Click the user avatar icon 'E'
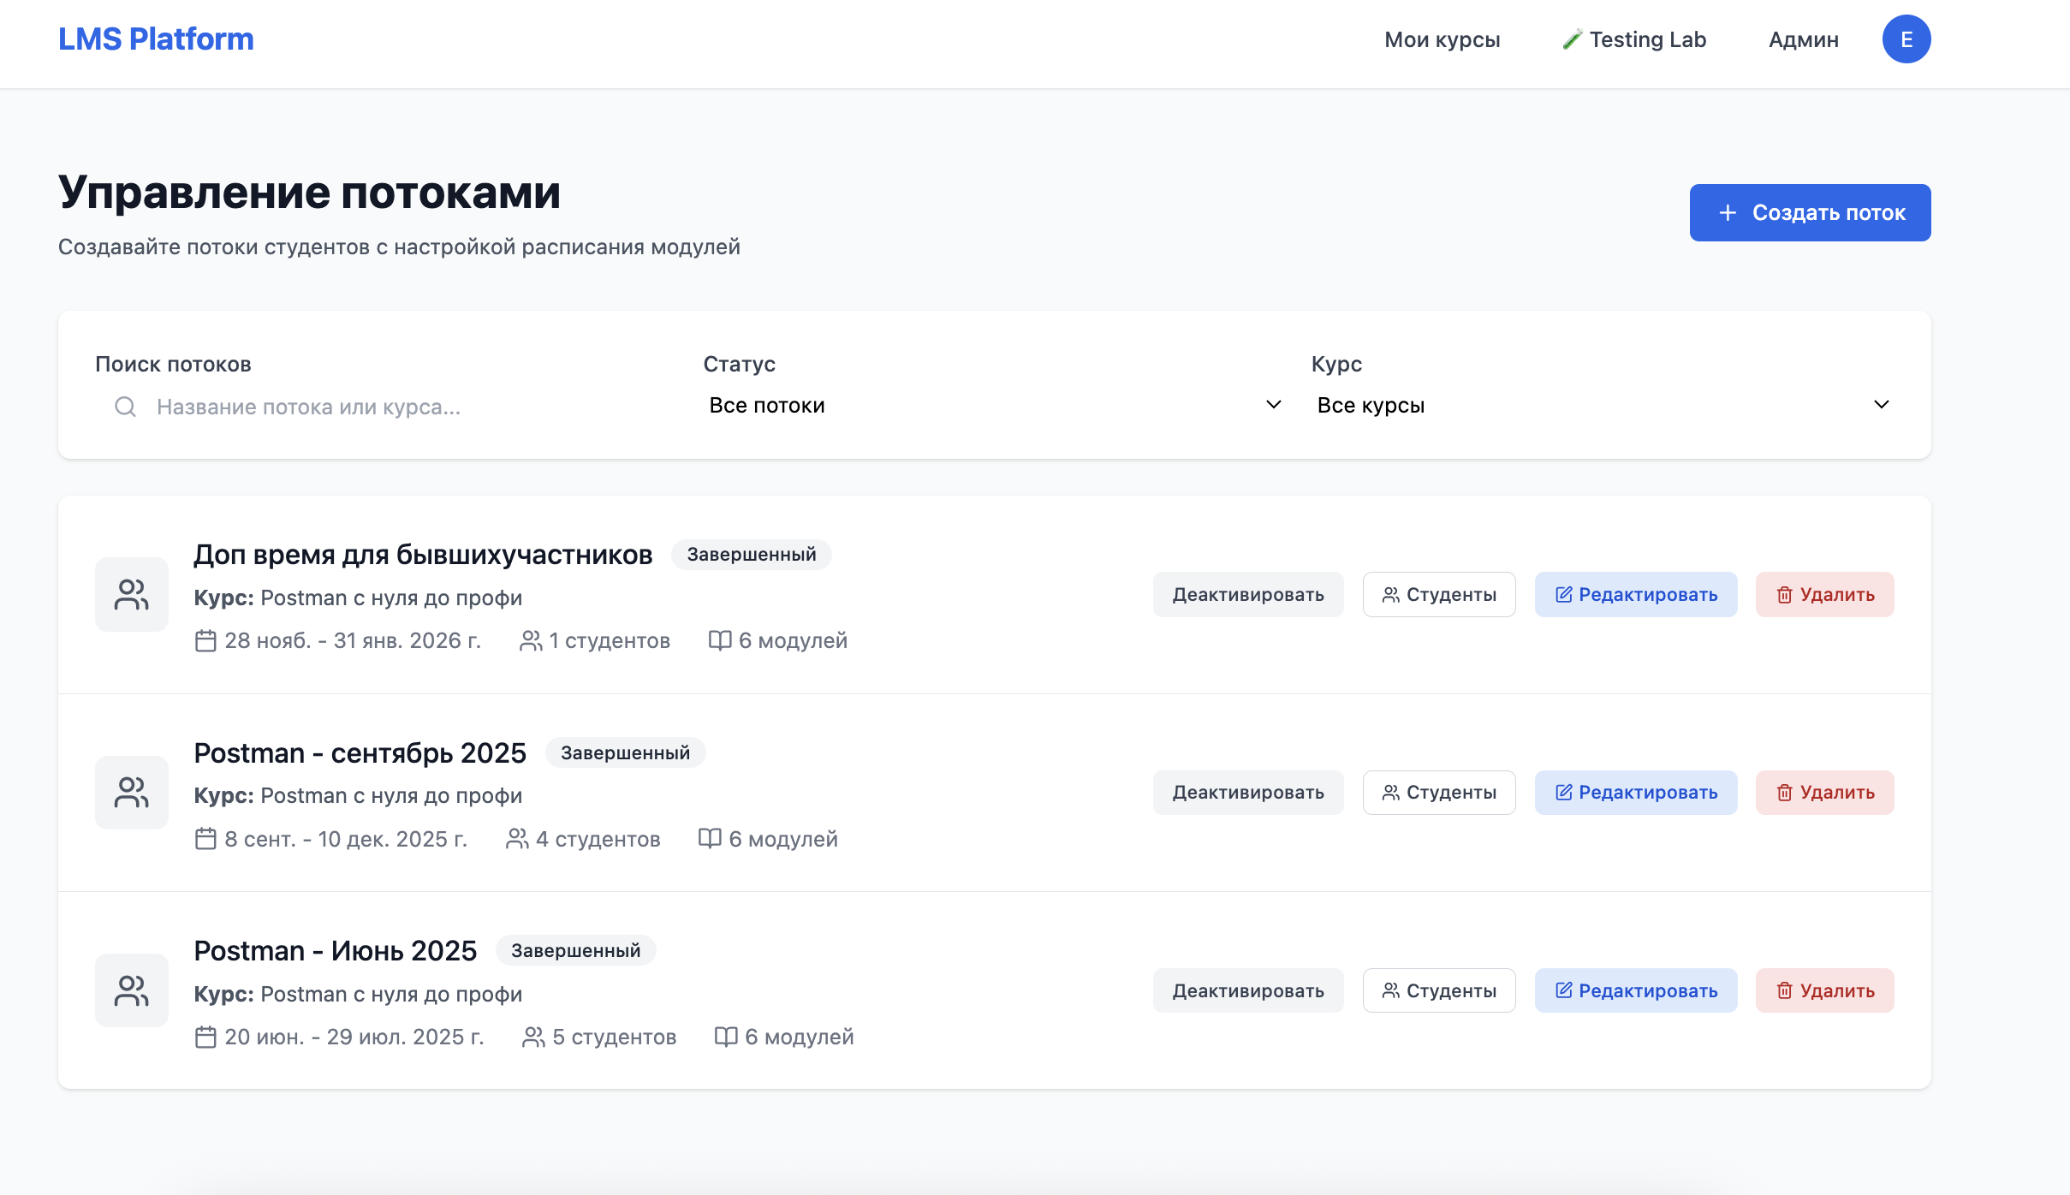 tap(1906, 39)
